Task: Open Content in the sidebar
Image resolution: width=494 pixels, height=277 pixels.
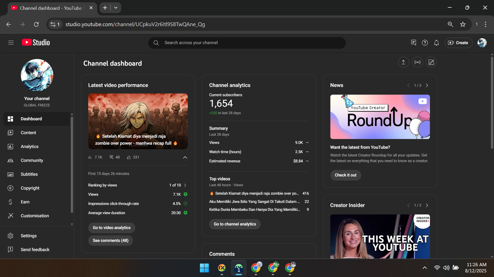Action: (x=37, y=133)
